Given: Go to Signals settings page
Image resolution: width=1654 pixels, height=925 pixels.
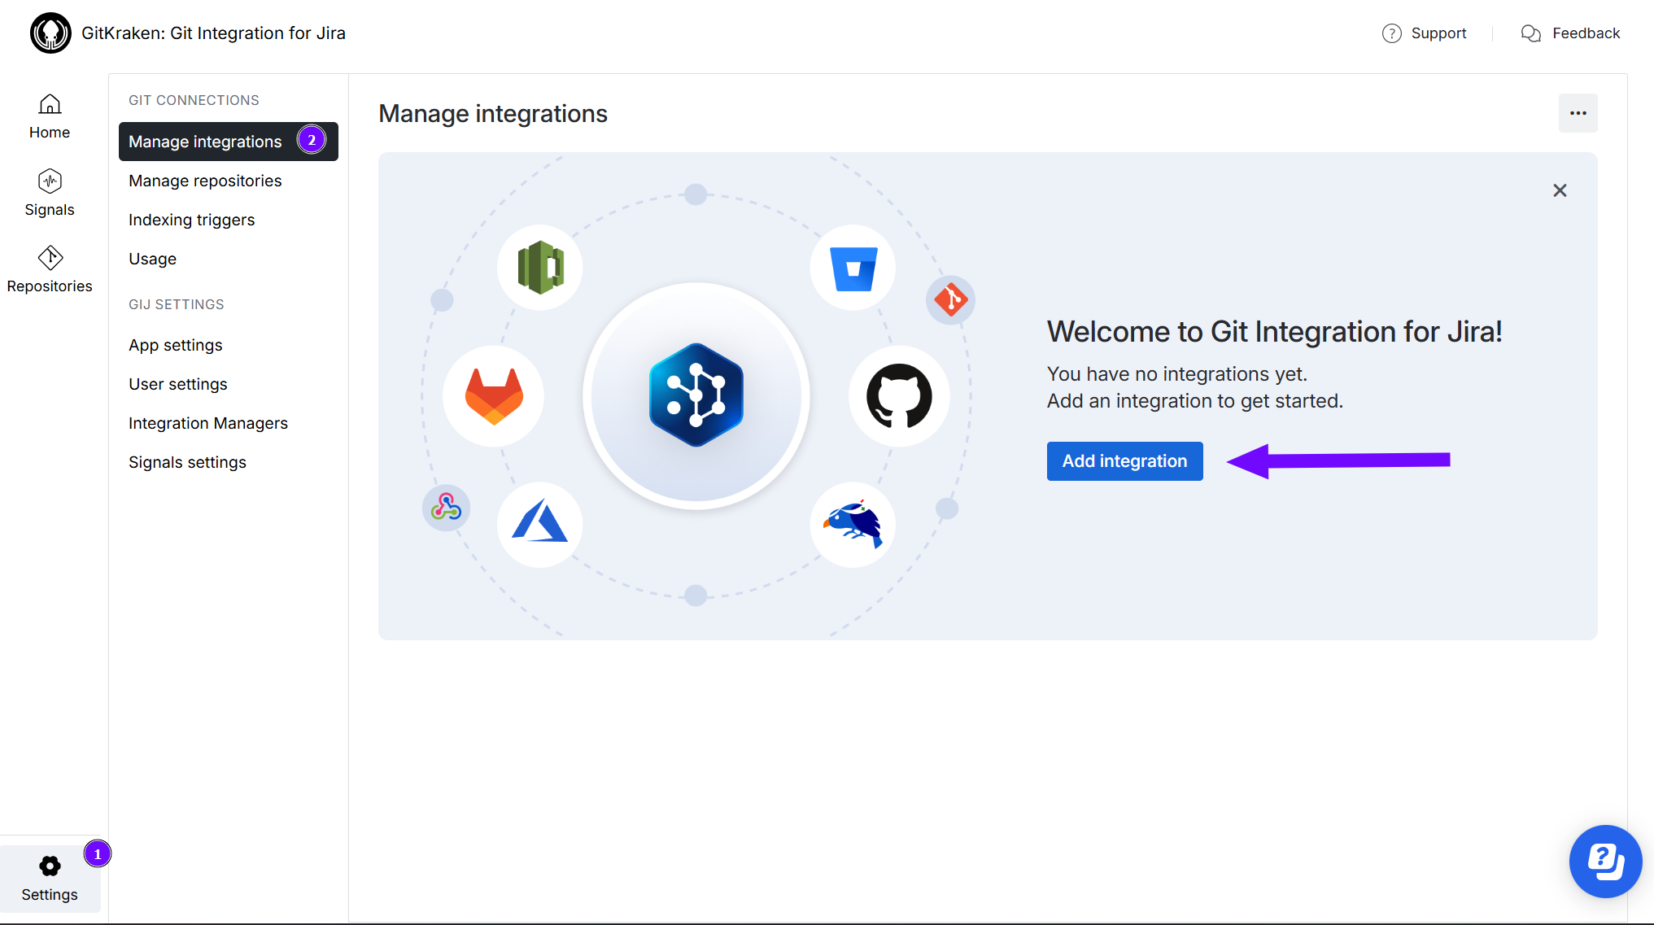Looking at the screenshot, I should [187, 462].
